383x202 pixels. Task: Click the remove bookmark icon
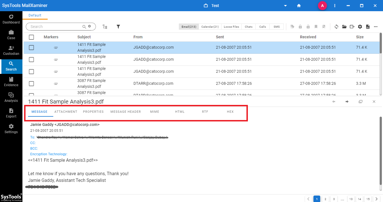tap(324, 27)
